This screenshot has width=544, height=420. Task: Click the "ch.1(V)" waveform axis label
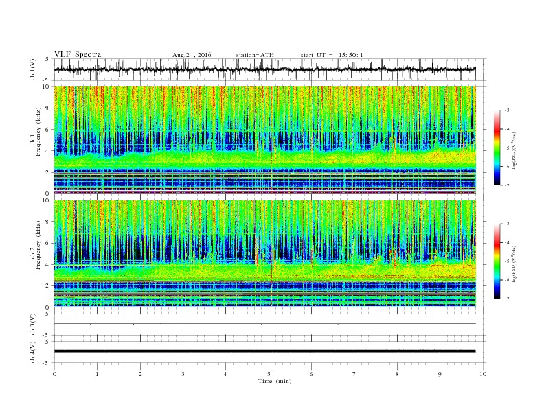click(x=33, y=71)
